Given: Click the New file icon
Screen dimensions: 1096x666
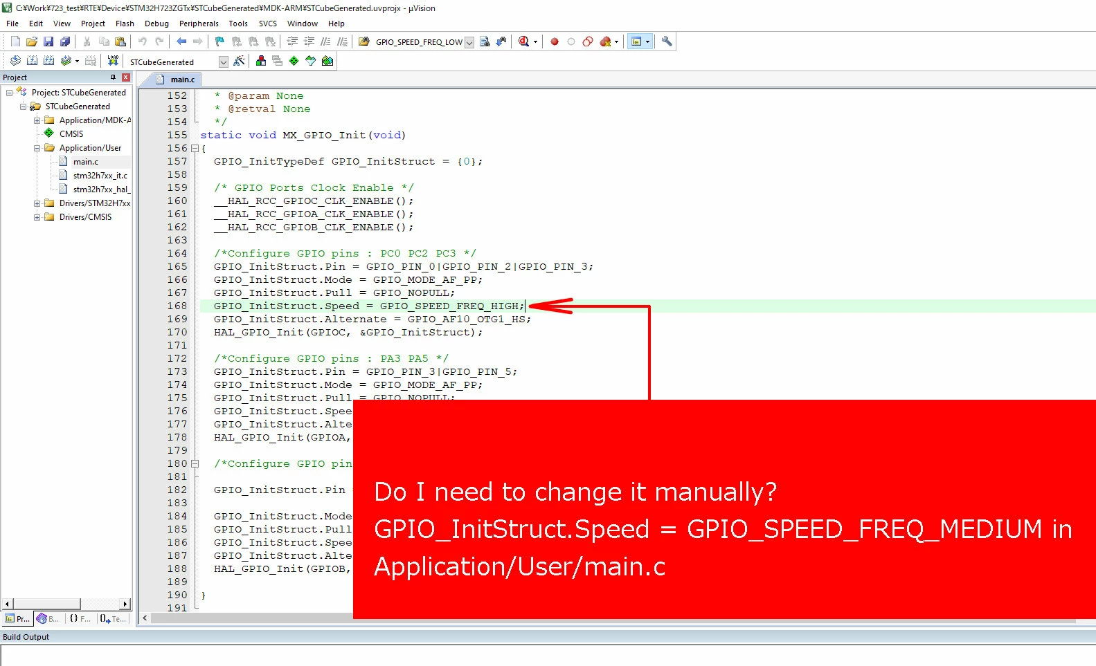Looking at the screenshot, I should 15,41.
